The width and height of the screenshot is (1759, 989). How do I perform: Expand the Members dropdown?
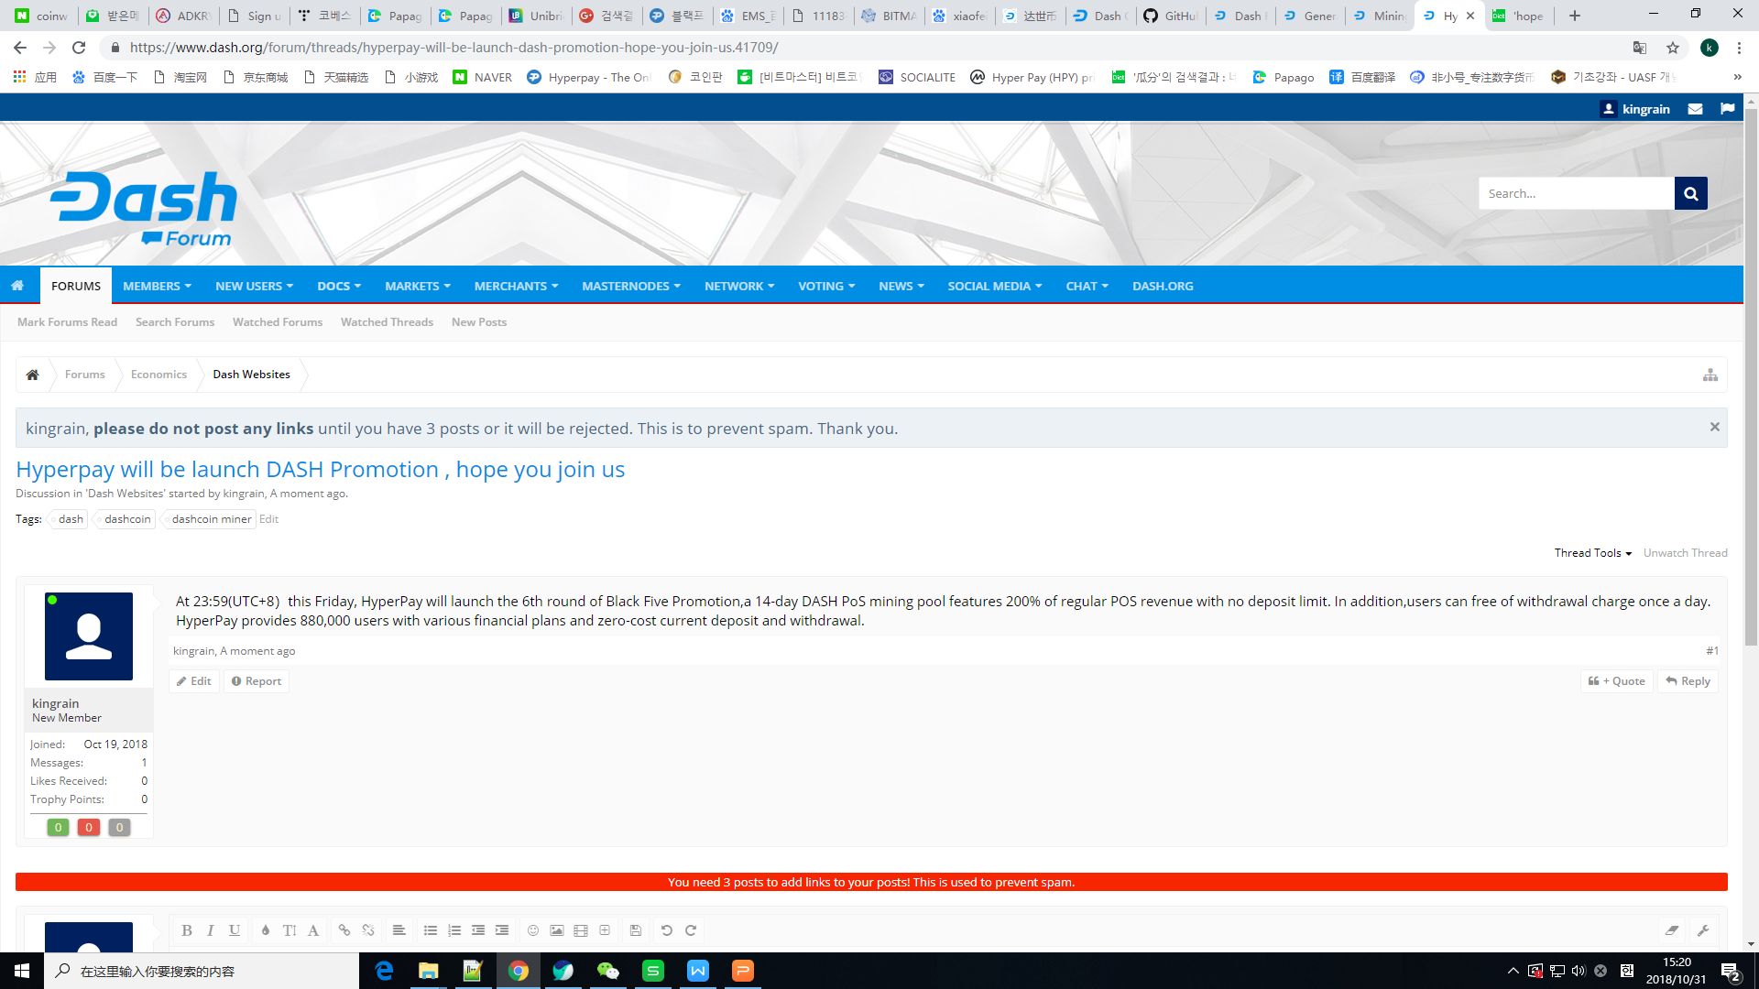pos(158,286)
